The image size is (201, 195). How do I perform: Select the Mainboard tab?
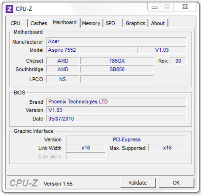[65, 22]
